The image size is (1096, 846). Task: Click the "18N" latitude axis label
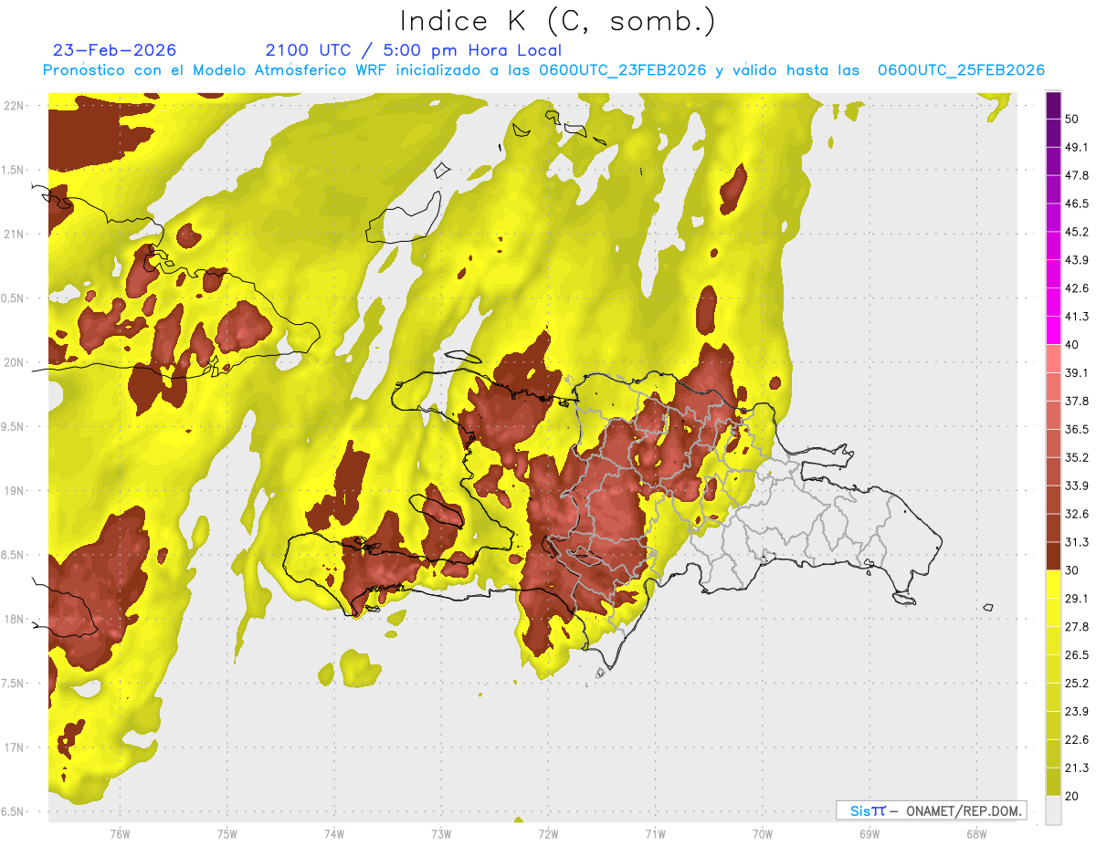(15, 620)
